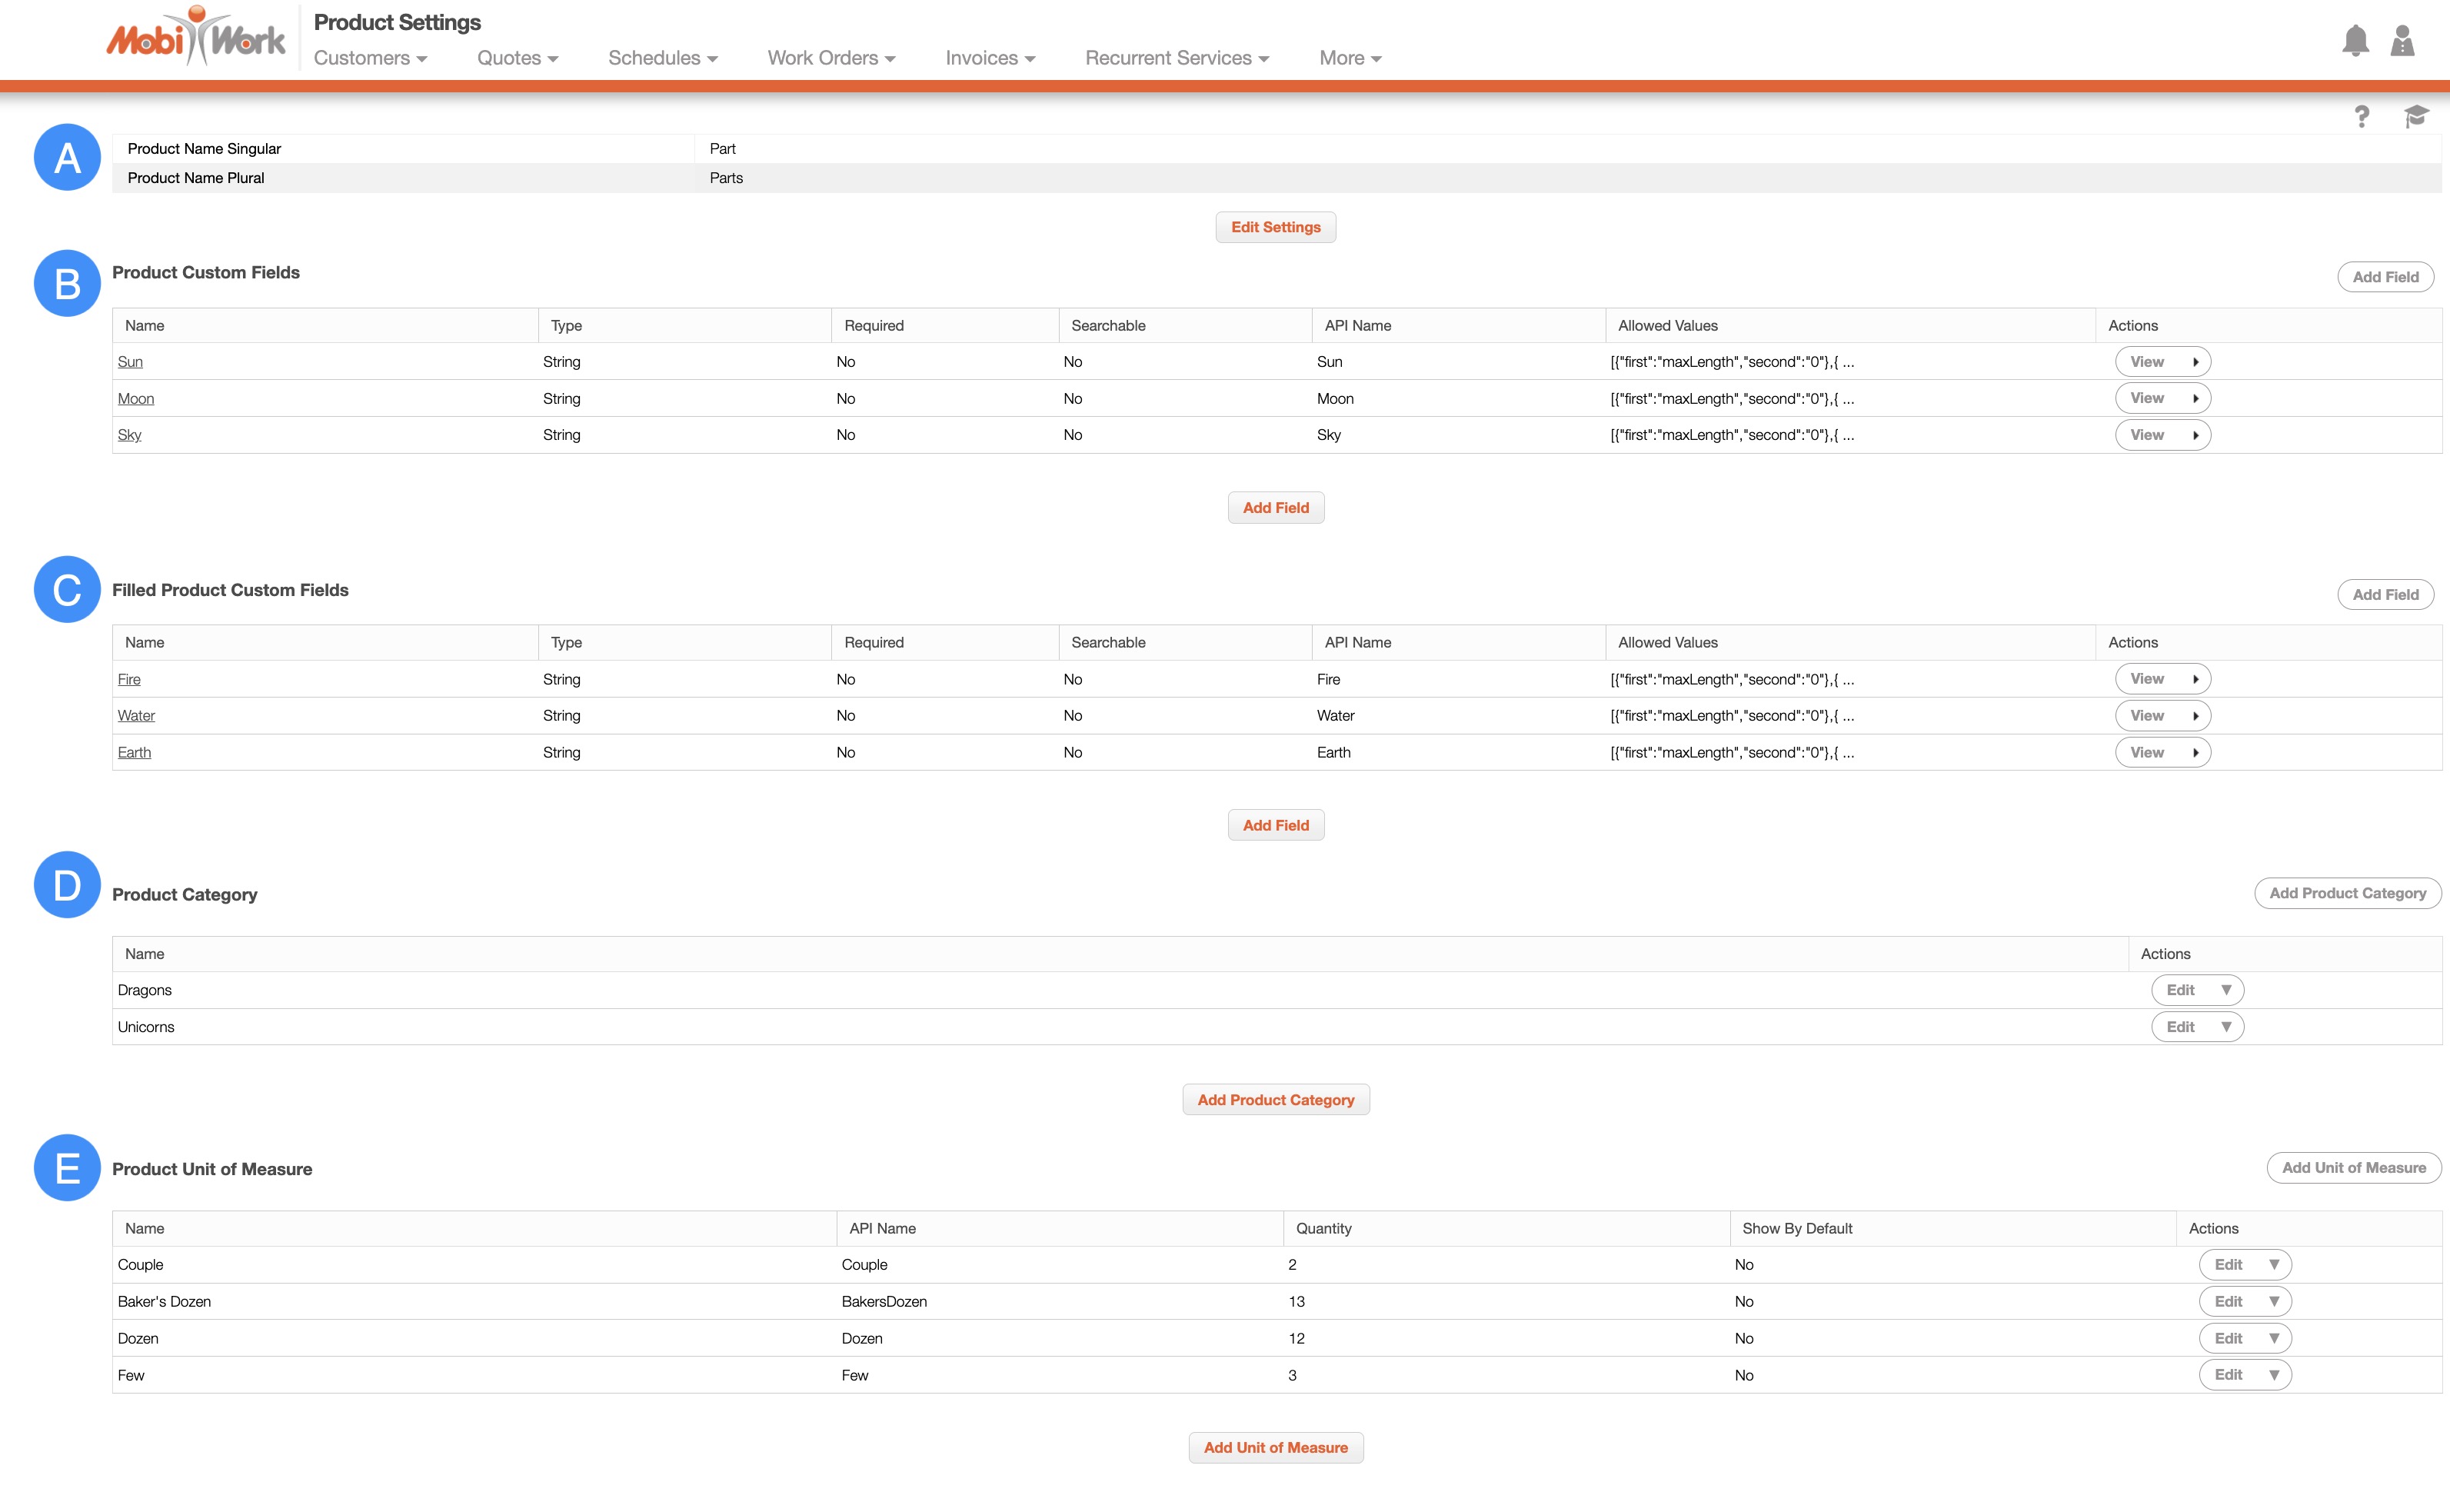
Task: Click the orange Add Unit of Measure button
Action: coord(1276,1447)
